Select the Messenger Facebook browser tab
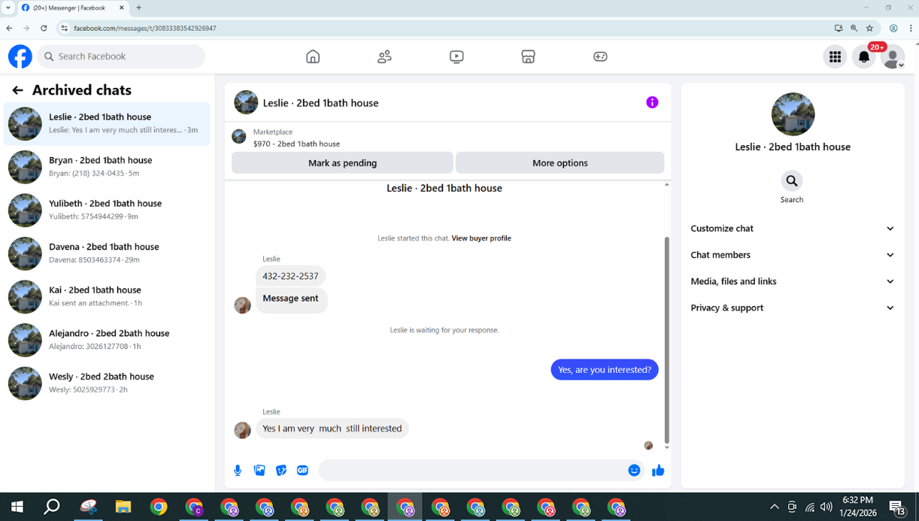This screenshot has height=521, width=919. click(72, 8)
